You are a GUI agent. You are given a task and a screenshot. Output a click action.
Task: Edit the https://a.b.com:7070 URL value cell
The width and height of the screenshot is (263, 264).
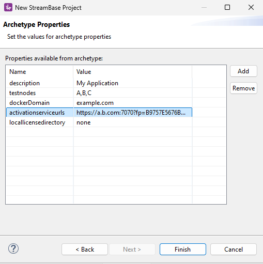133,113
